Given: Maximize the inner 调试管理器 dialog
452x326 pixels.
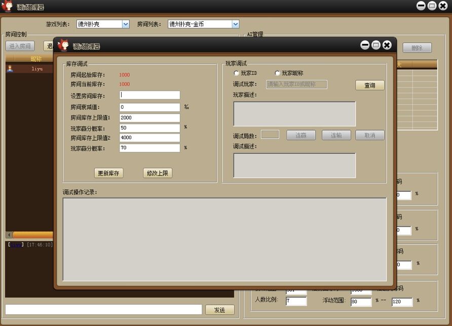Looking at the screenshot, I should click(376, 45).
